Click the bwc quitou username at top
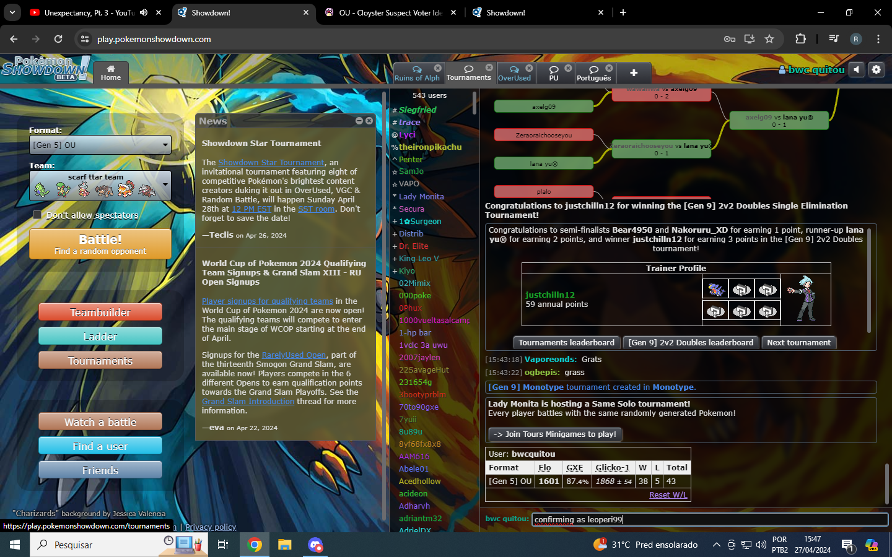The image size is (892, 557). pos(812,69)
